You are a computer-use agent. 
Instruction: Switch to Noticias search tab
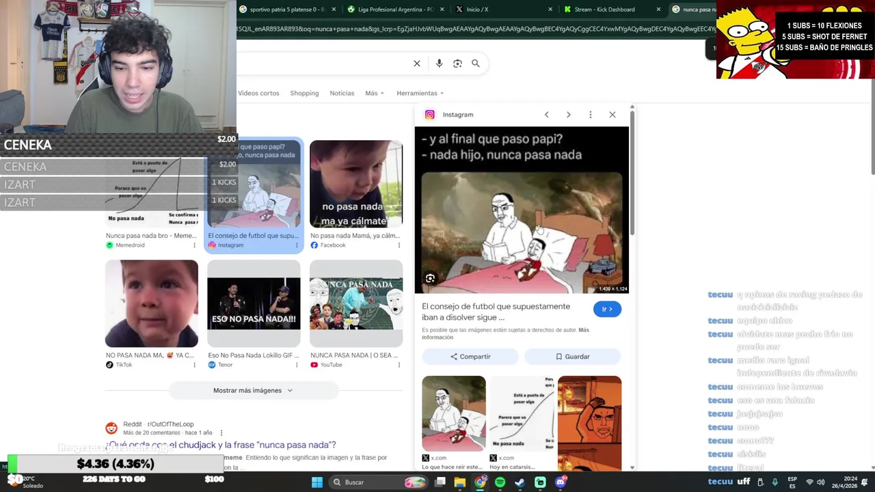pyautogui.click(x=342, y=93)
